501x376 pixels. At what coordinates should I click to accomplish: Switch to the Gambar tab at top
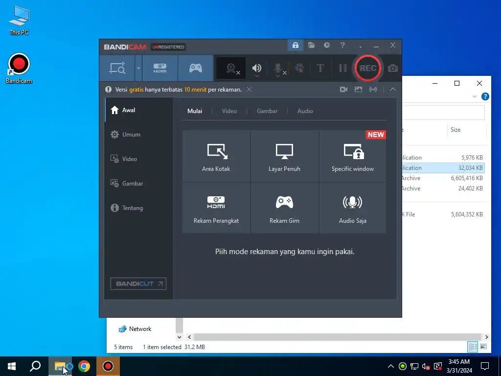point(267,111)
